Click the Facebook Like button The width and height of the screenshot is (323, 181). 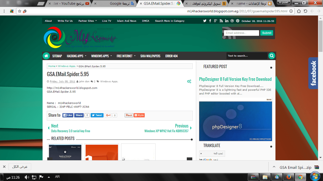(x=68, y=115)
